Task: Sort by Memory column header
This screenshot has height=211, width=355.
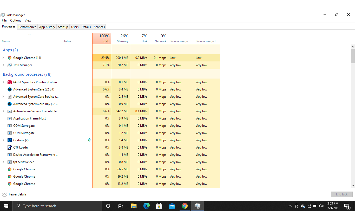Action: [121, 39]
